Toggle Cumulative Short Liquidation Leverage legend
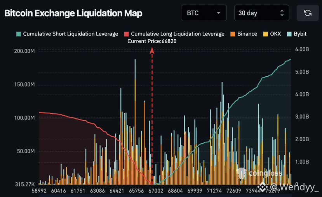The height and width of the screenshot is (197, 322). (x=70, y=34)
